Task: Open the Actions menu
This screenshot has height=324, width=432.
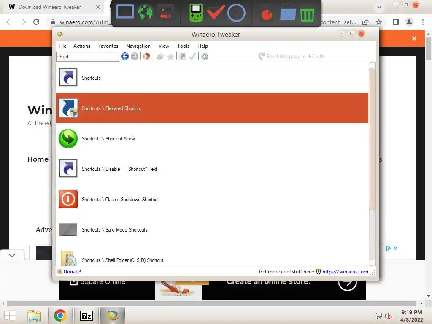Action: coord(81,46)
